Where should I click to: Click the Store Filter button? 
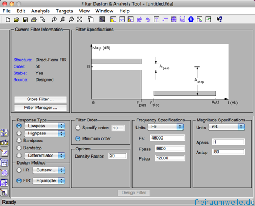(40, 99)
